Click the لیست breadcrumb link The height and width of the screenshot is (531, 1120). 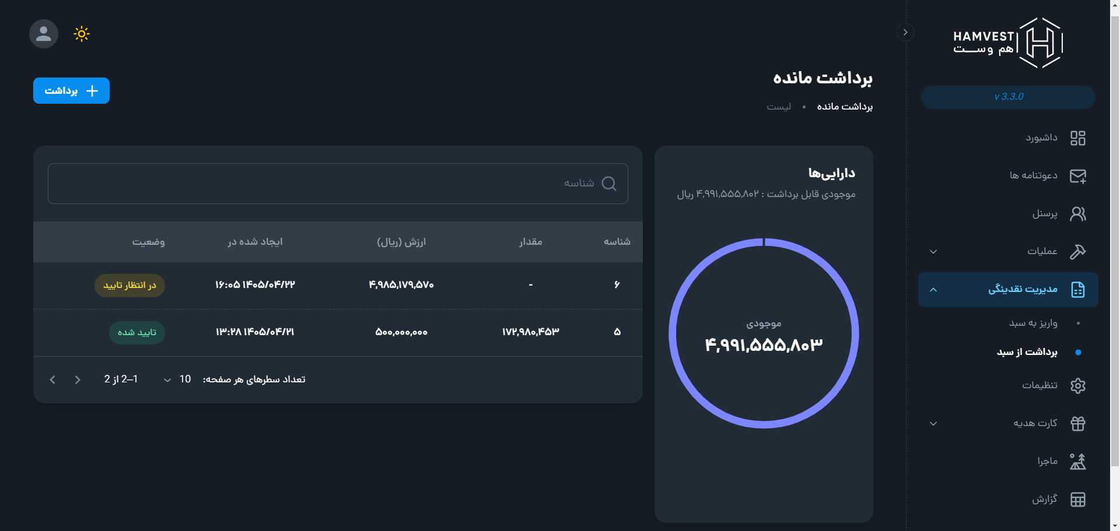(x=779, y=107)
